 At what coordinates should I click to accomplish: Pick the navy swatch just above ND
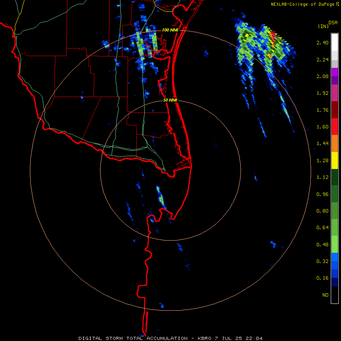[335, 282]
